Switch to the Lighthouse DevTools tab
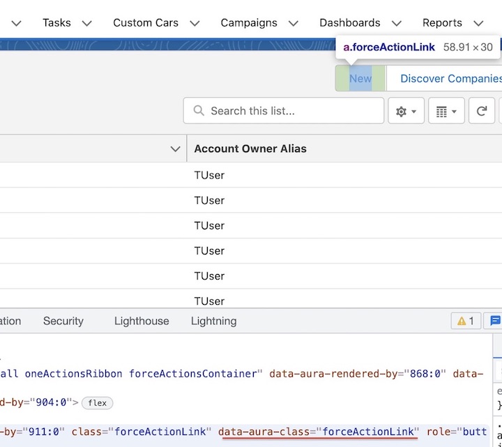 click(x=142, y=321)
